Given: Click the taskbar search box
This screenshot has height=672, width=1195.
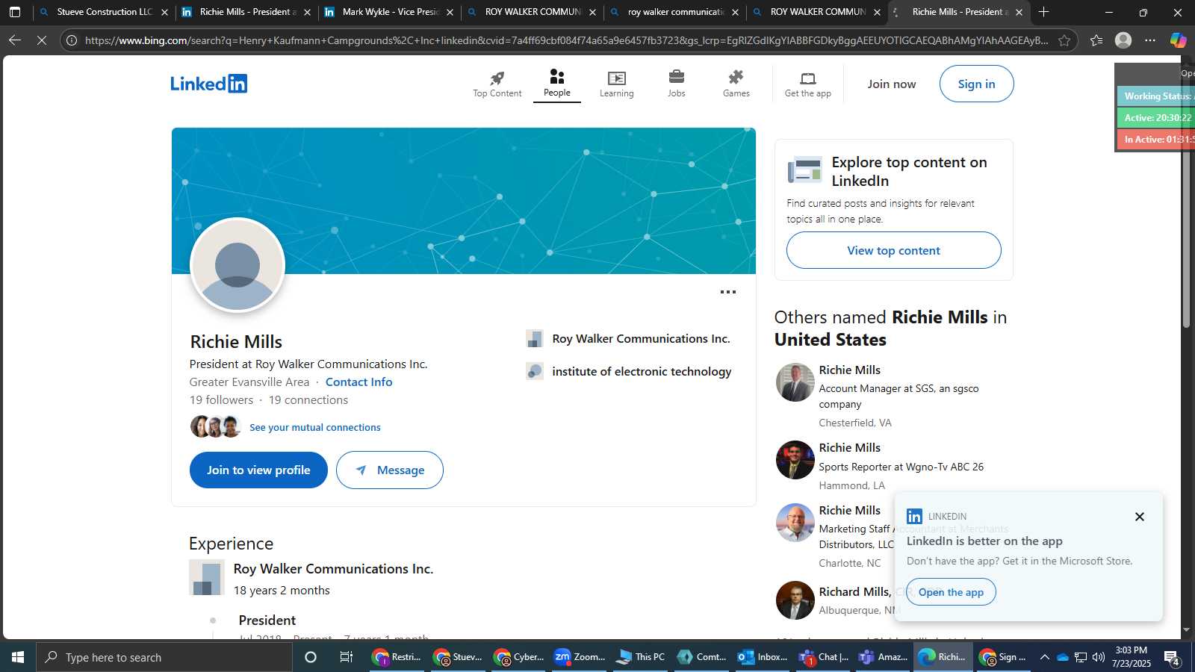Looking at the screenshot, I should (164, 657).
